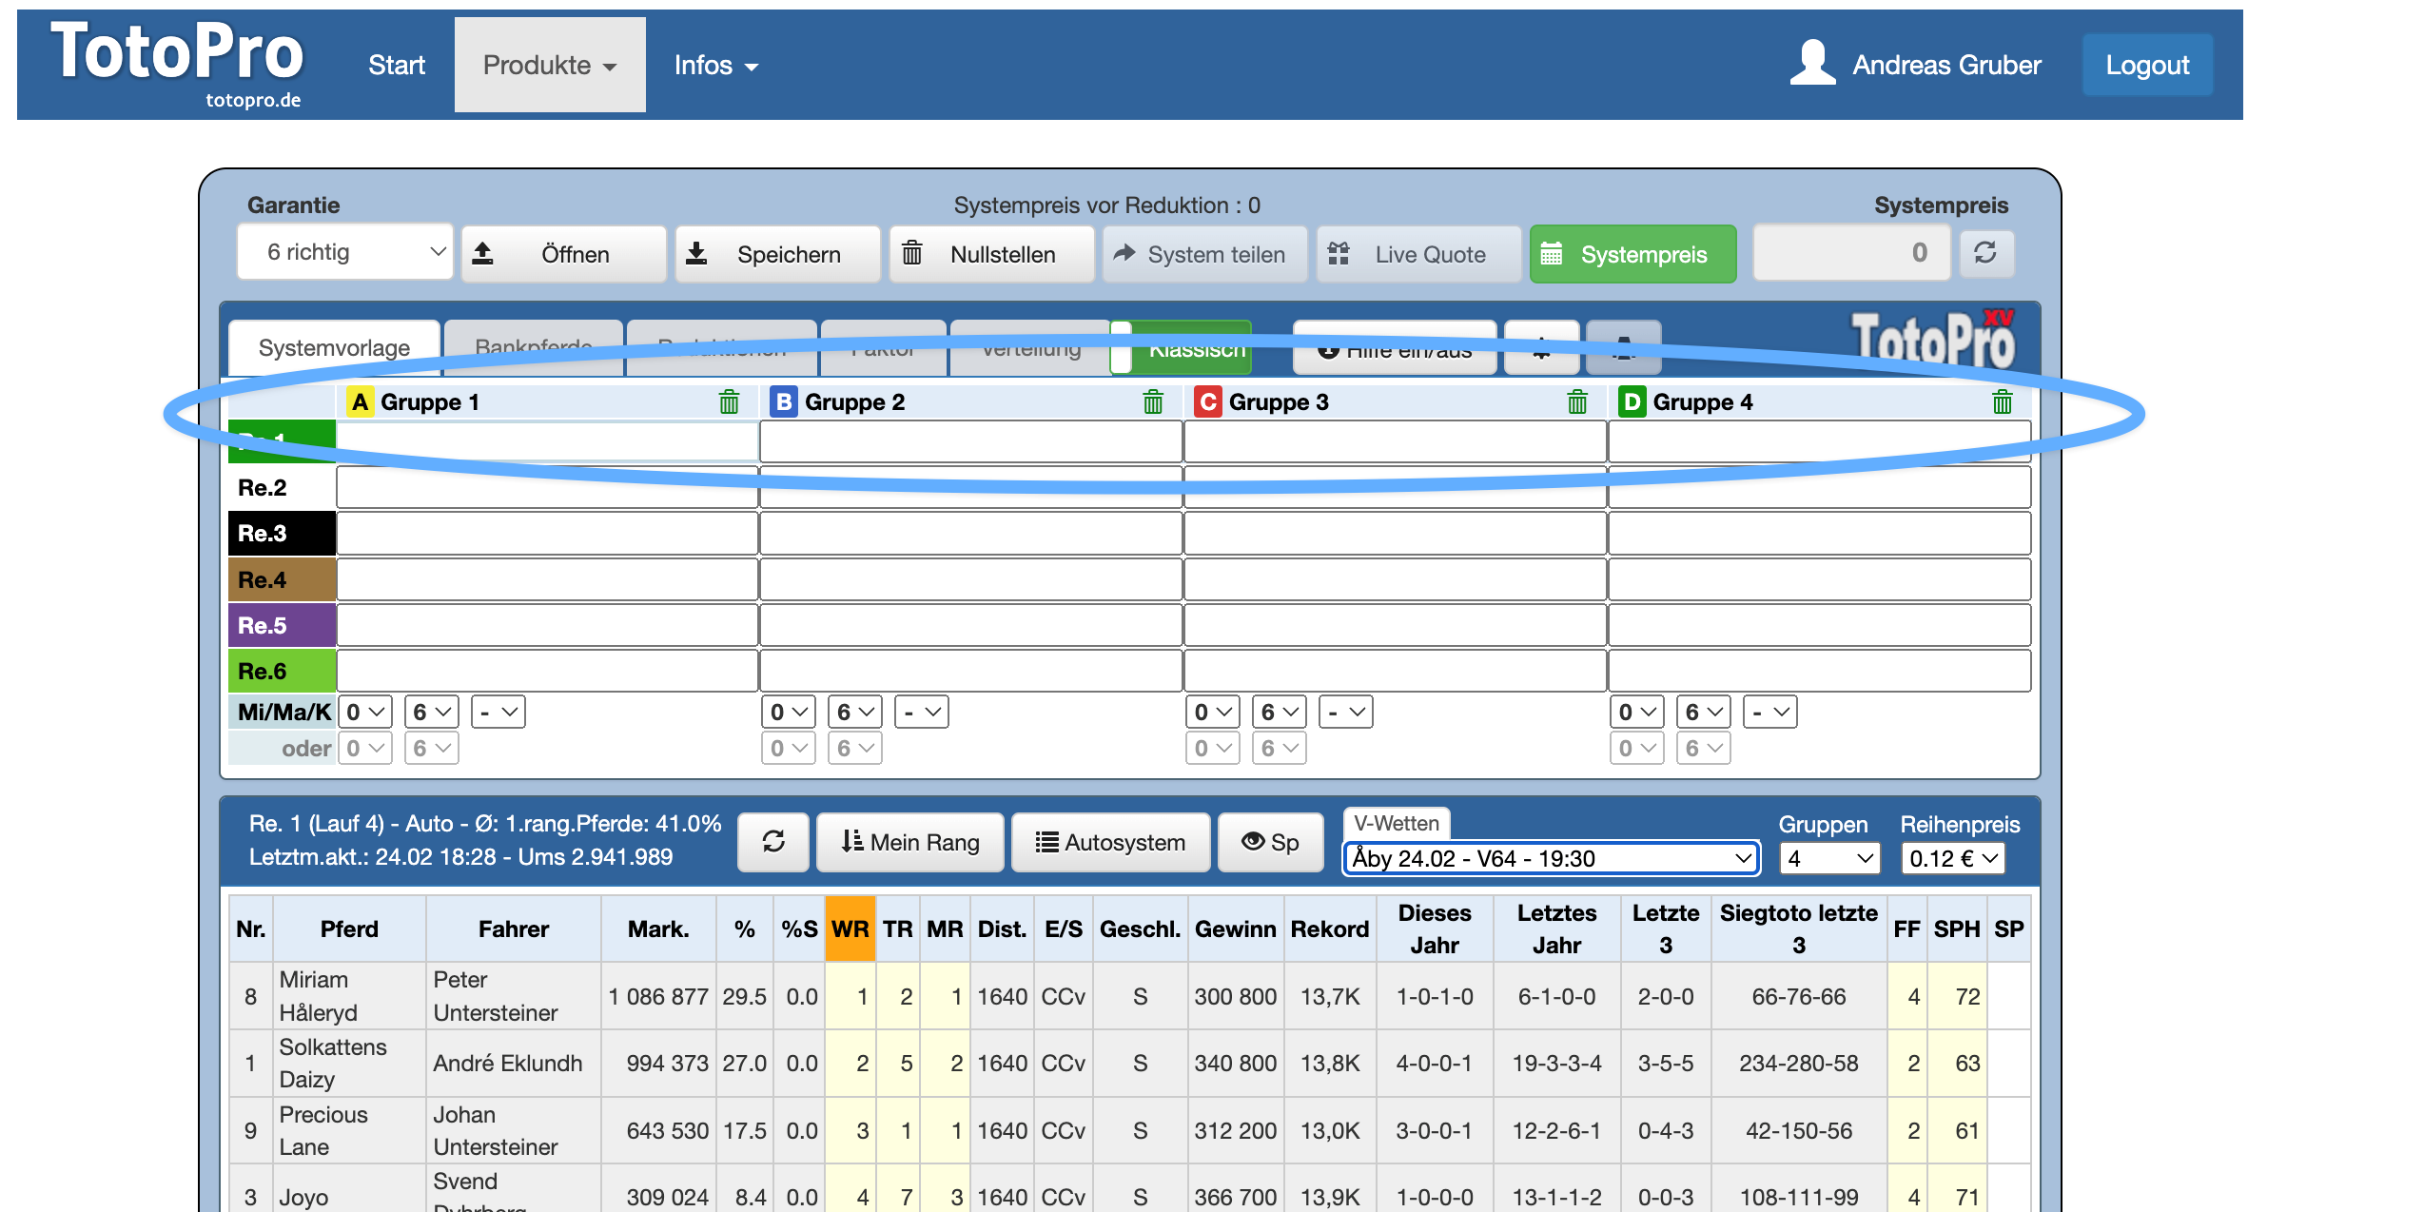Reset everything with Nullstellen
The height and width of the screenshot is (1212, 2424).
click(991, 254)
